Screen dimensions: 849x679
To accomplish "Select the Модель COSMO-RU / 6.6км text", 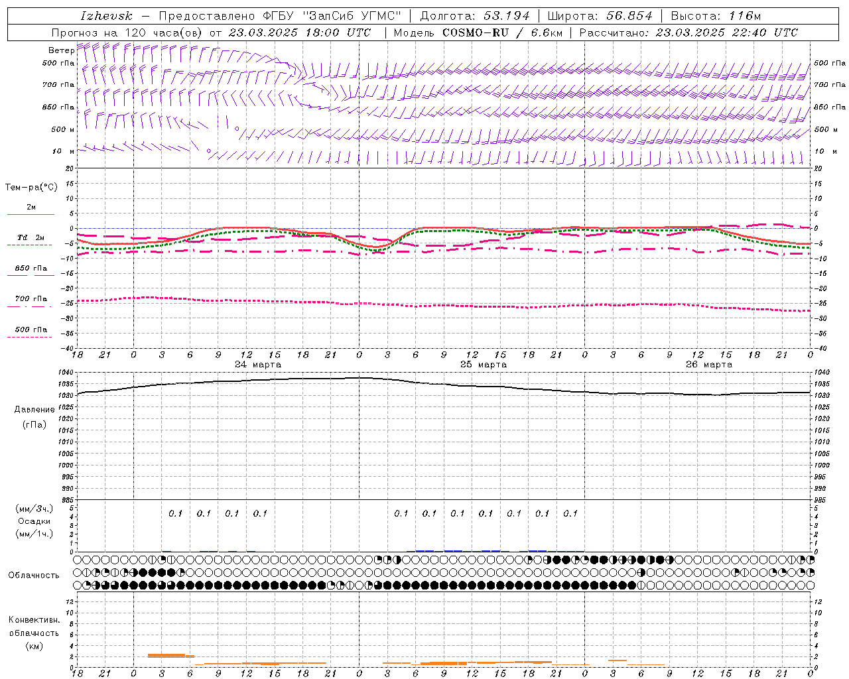I will [478, 32].
